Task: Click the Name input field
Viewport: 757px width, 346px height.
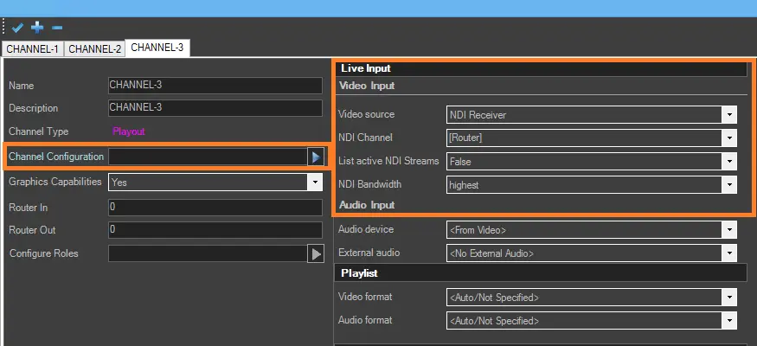Action: (215, 86)
